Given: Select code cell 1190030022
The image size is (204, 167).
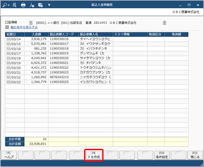Looking at the screenshot, I should click(x=63, y=67).
